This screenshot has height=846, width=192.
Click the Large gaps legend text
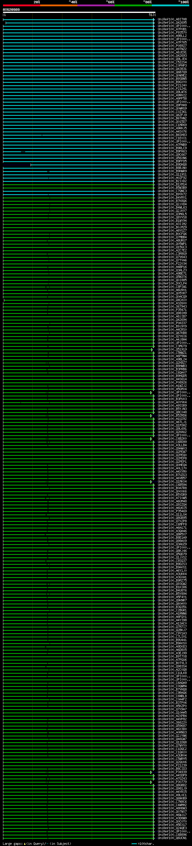click(x=37, y=844)
